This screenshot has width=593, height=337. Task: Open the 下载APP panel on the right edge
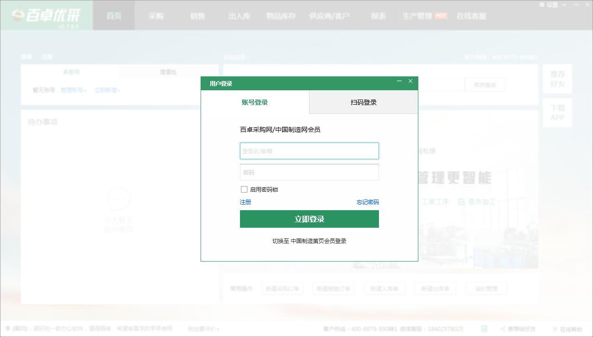[x=557, y=112]
